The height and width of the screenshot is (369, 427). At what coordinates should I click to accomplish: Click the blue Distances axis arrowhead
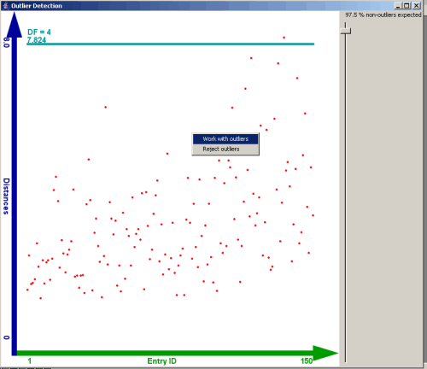point(15,25)
